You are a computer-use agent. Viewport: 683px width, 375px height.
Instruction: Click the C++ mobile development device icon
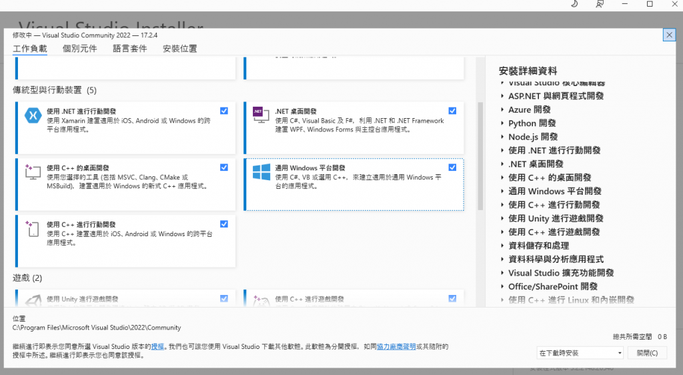(x=33, y=228)
